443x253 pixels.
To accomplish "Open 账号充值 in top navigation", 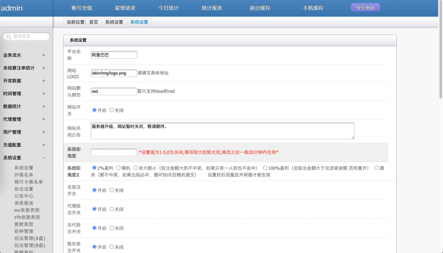I will (x=81, y=8).
